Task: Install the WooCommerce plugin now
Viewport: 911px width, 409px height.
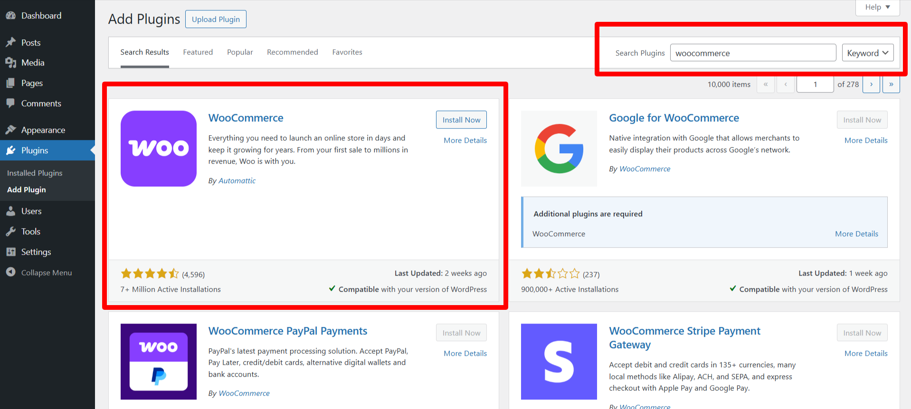Action: coord(461,120)
